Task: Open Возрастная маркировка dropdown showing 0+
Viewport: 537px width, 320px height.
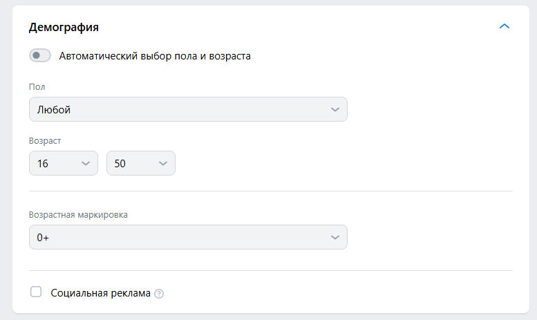Action: pyautogui.click(x=188, y=237)
